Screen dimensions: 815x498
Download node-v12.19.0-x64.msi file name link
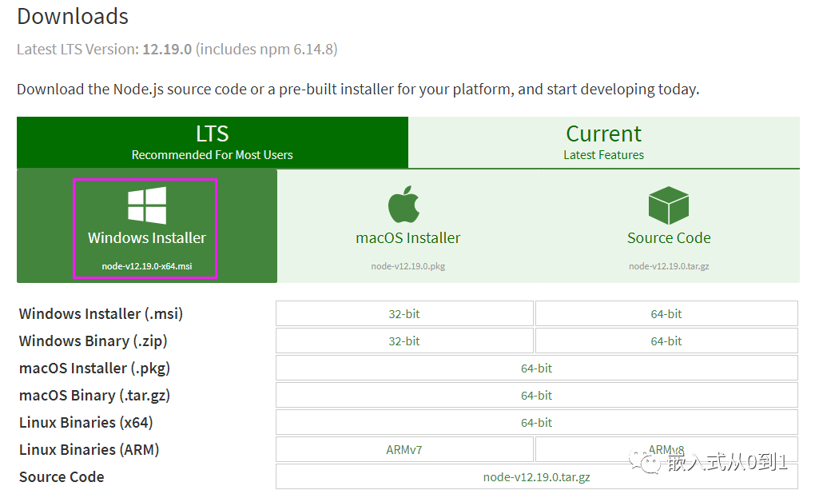click(x=147, y=266)
